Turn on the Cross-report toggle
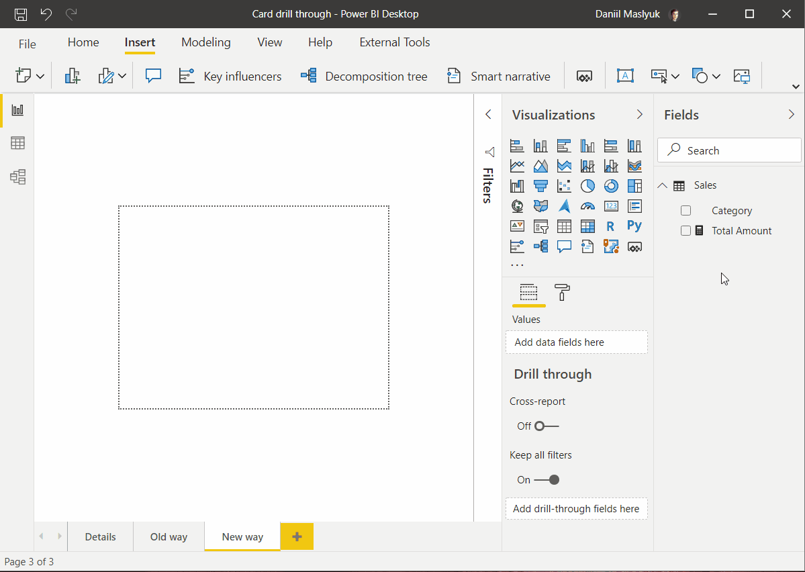Screen dimensions: 805x572 tap(547, 426)
